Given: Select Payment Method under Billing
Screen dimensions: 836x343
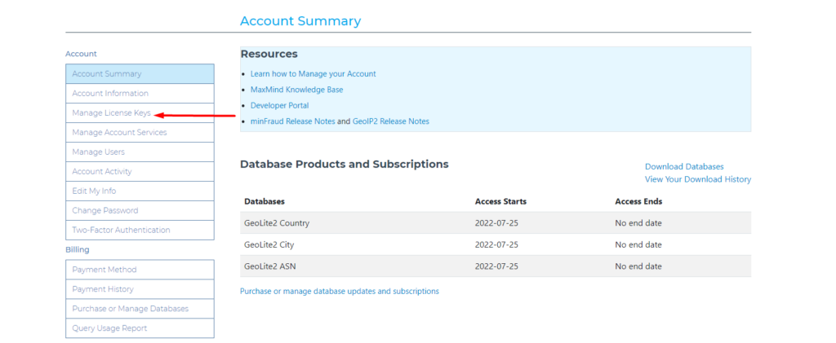Looking at the screenshot, I should pos(140,270).
